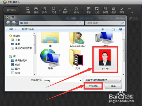This screenshot has width=142, height=106.
Task: Open the 组织 organize menu
Action: (12, 29)
